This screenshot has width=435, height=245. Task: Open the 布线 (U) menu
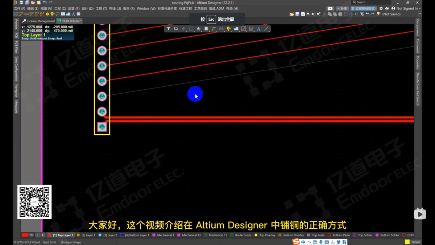(x=115, y=8)
